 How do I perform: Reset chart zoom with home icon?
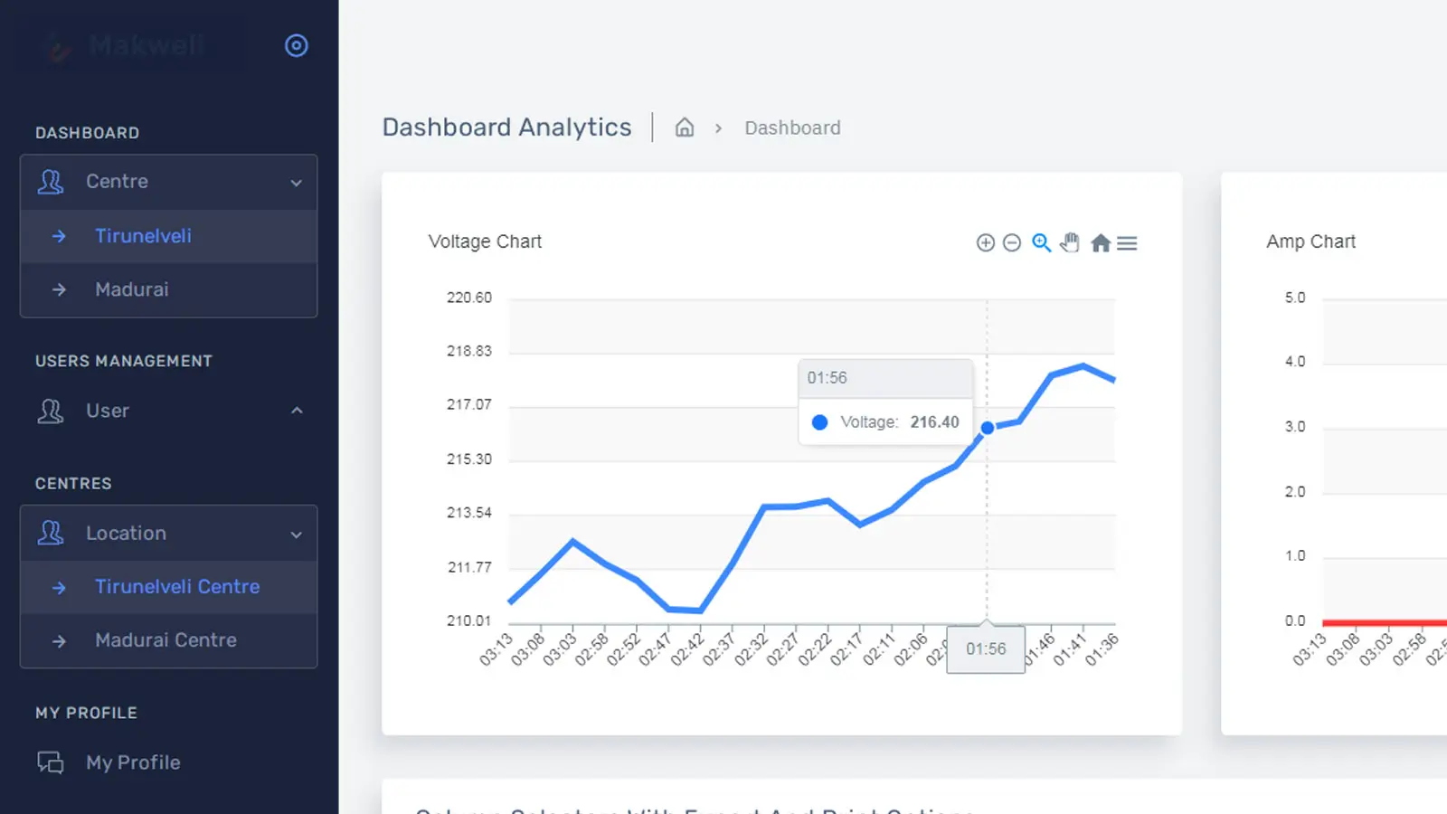coord(1101,242)
